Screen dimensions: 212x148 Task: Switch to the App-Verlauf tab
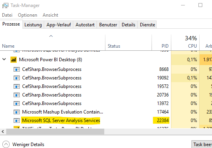coord(59,25)
